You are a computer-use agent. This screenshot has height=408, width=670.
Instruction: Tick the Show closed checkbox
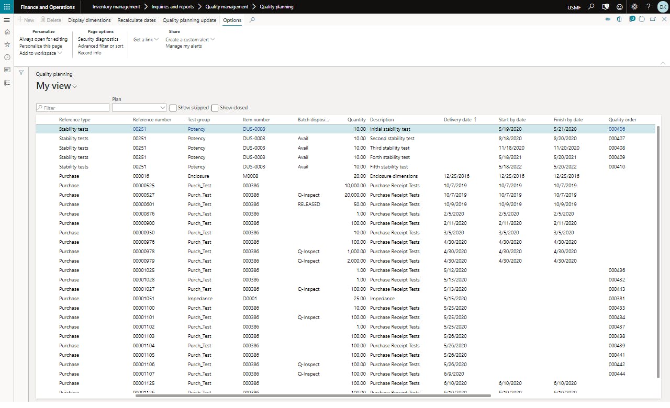point(215,108)
